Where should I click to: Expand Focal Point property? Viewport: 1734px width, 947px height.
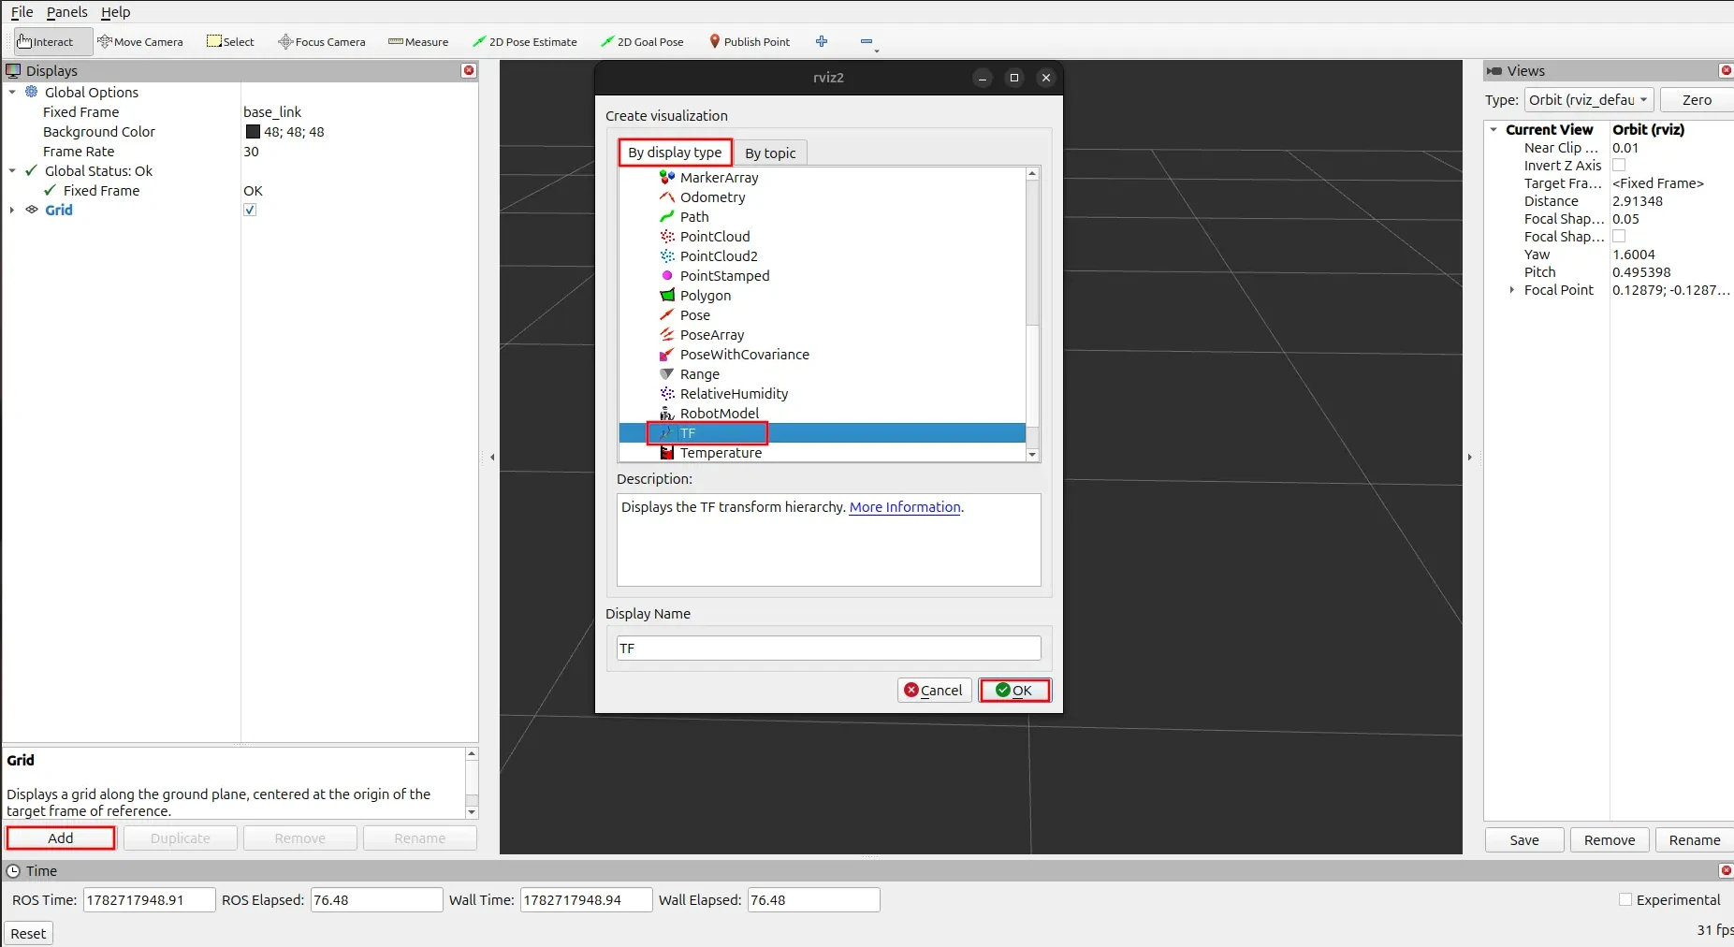1512,290
